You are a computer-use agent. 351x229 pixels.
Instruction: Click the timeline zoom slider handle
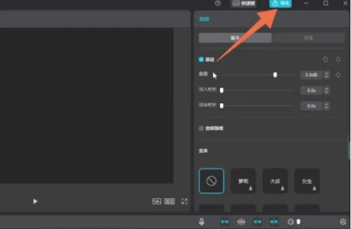298,221
